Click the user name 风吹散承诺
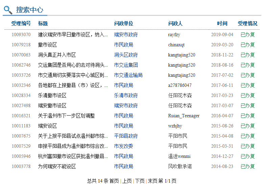Screen dimensions: 262x193 point(180,166)
